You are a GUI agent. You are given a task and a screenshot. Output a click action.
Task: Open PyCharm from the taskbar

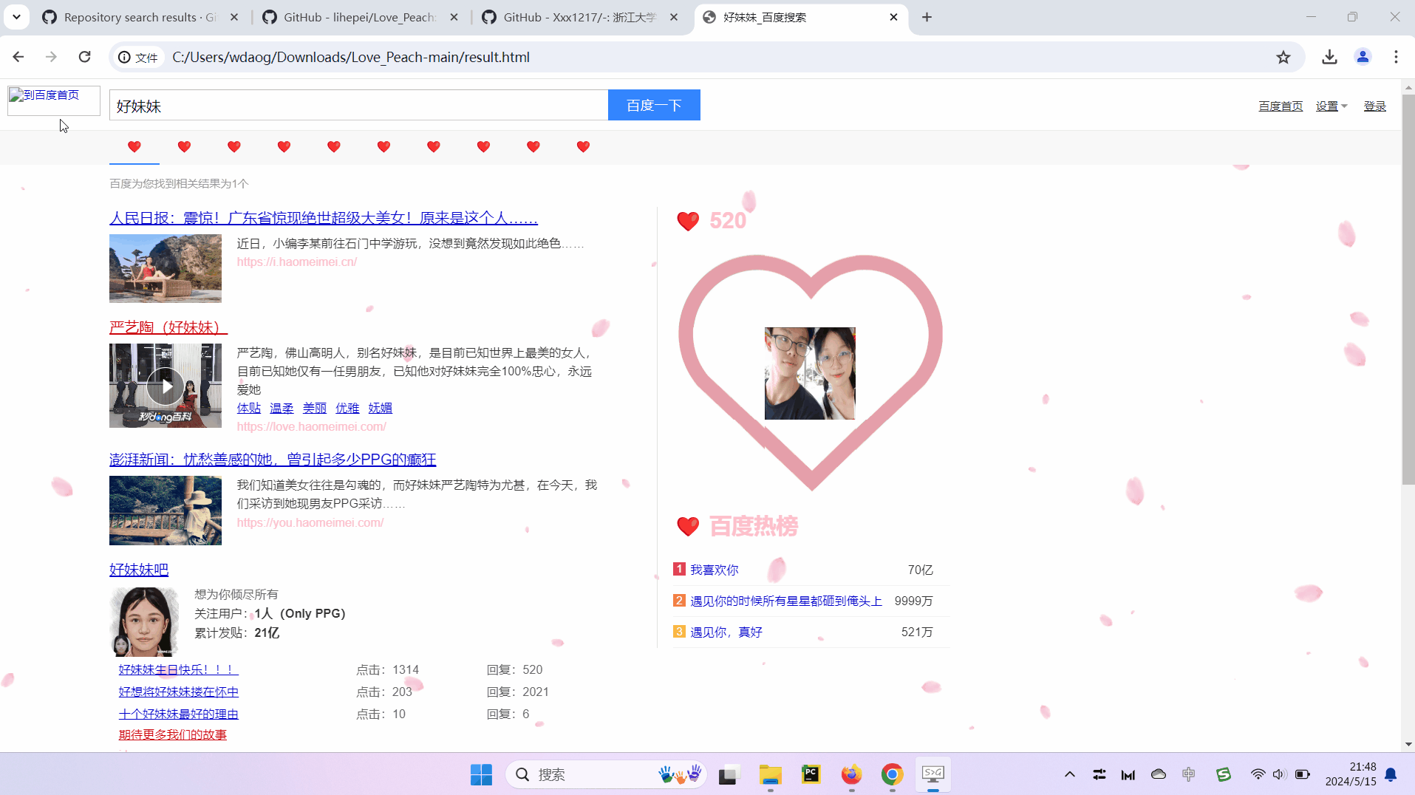click(811, 774)
